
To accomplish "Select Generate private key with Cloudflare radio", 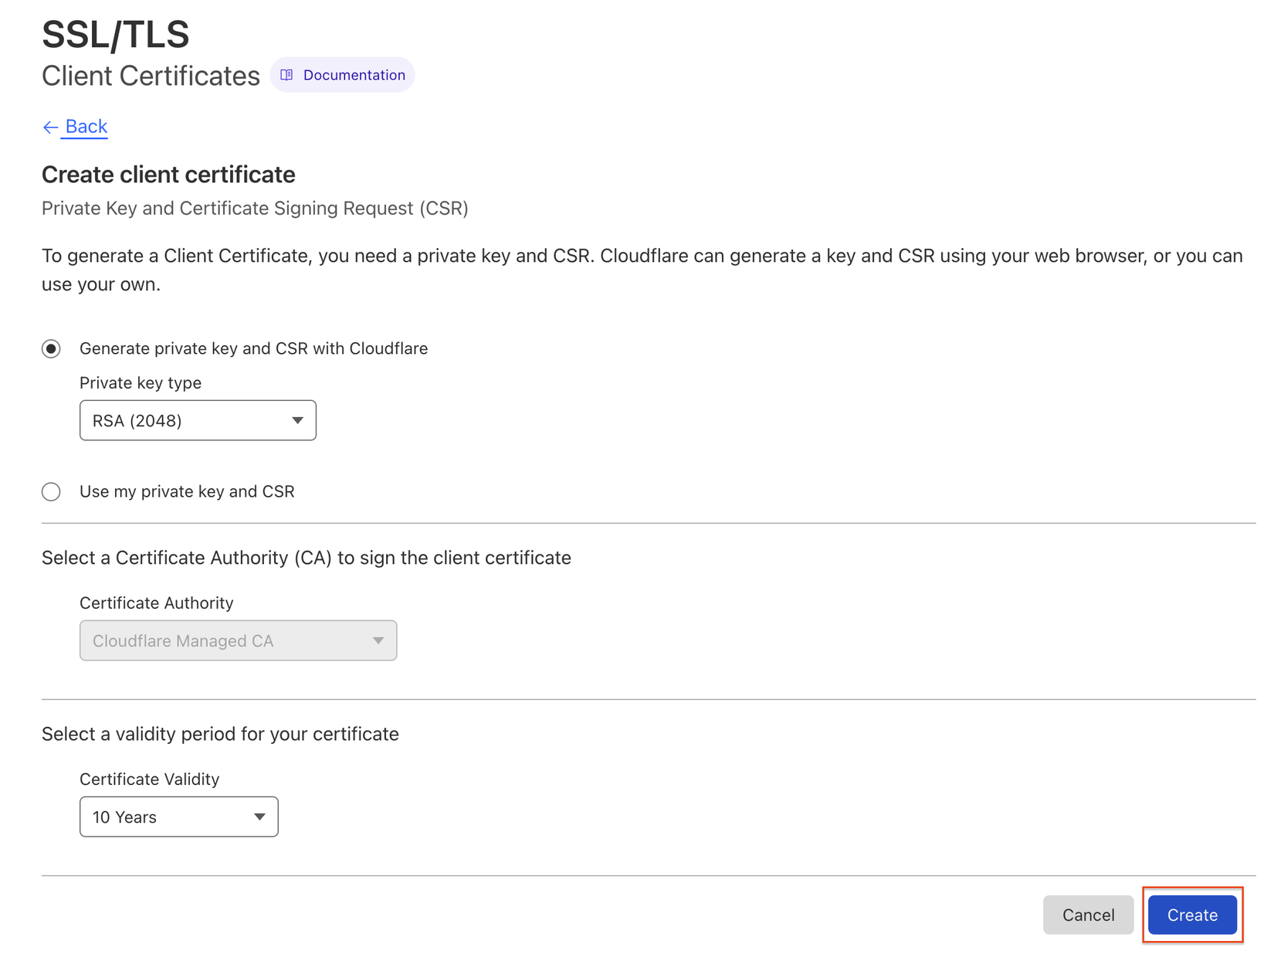I will coord(51,349).
